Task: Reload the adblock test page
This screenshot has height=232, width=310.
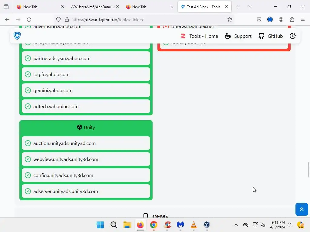Action: pos(29,20)
